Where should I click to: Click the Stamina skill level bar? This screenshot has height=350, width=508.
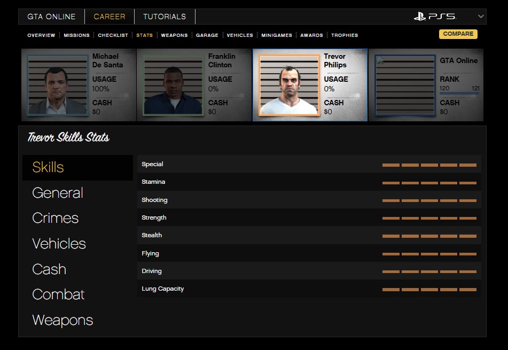click(x=429, y=183)
